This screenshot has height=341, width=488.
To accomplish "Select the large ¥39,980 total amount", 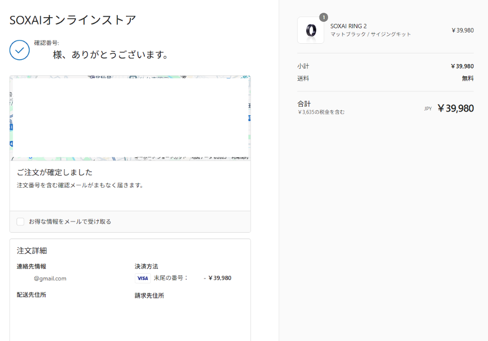I will (455, 108).
